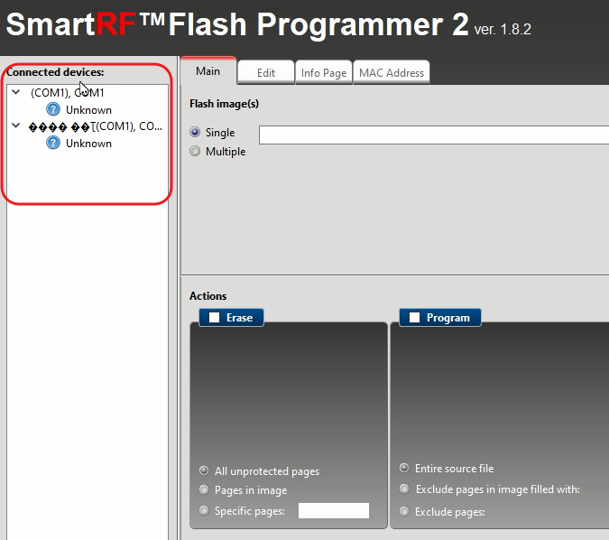Choose Entire source file program option
The image size is (609, 540).
(x=404, y=468)
